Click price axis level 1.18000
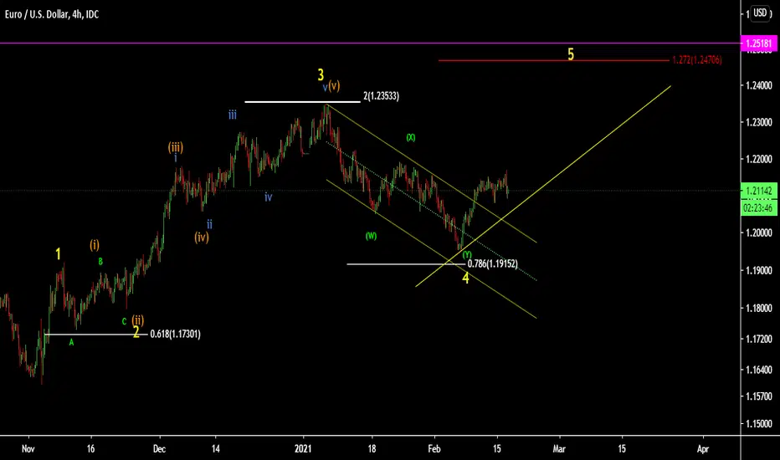 758,309
